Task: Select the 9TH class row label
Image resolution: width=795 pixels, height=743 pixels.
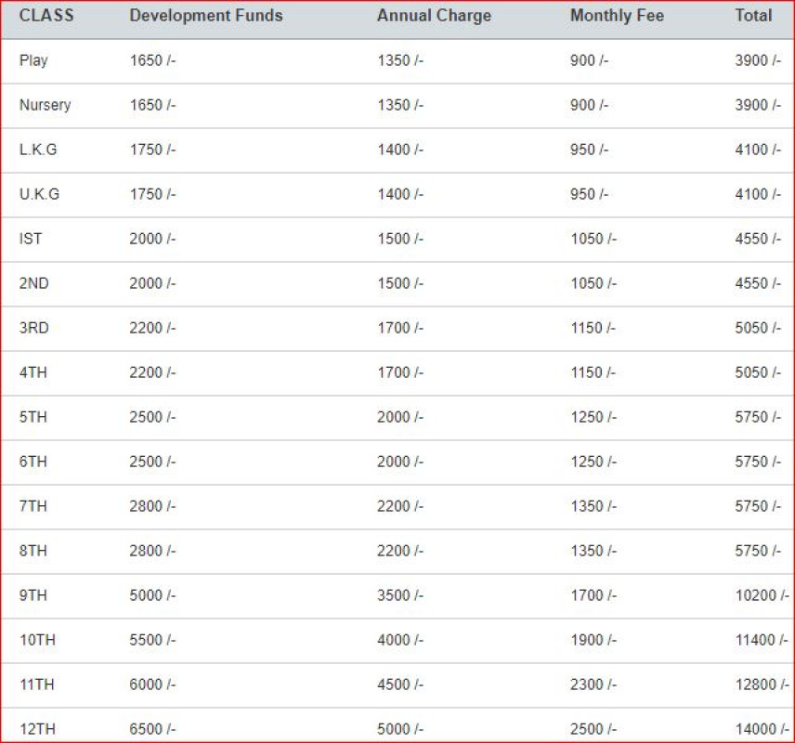Action: pos(33,595)
